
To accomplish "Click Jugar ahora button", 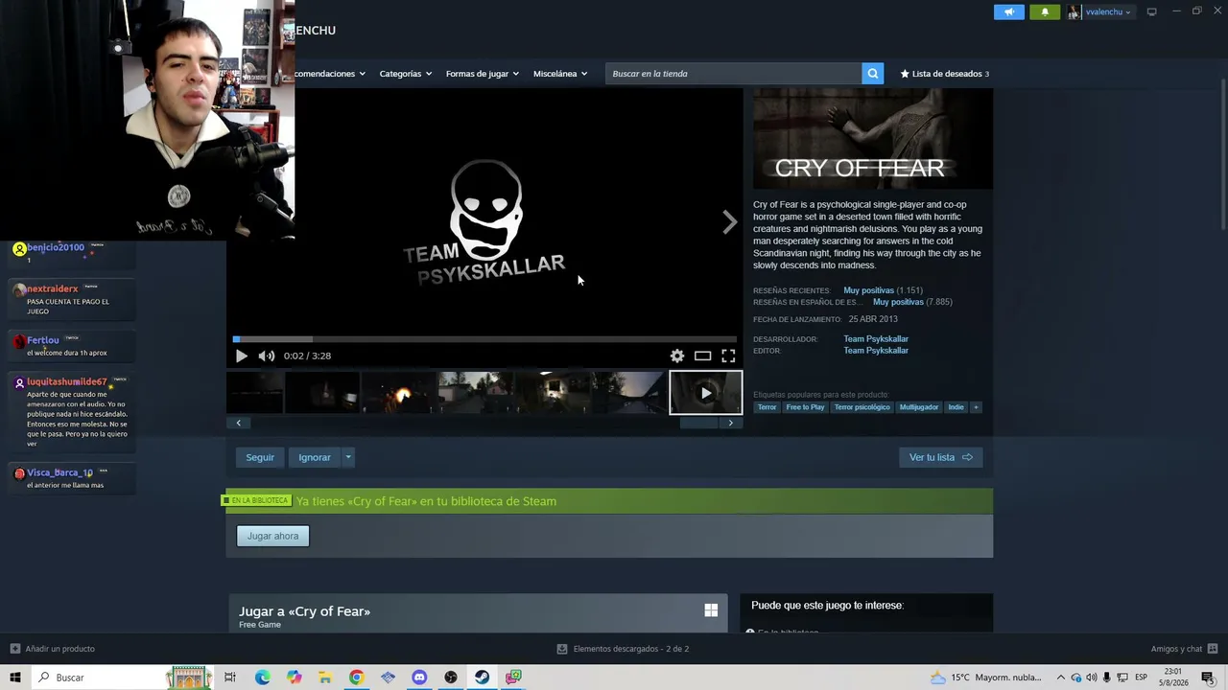I will coord(272,536).
